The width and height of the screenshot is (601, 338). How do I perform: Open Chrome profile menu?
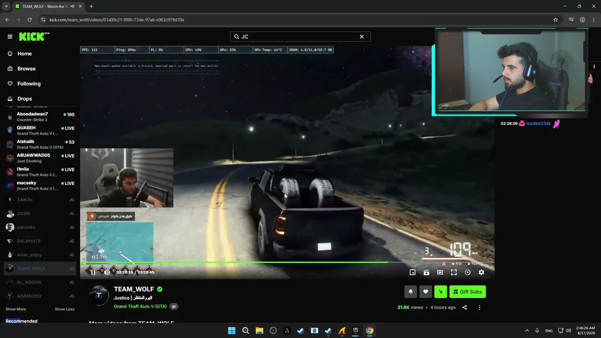[582, 20]
